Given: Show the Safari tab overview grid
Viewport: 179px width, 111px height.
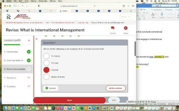Looking at the screenshot, I should [x=133, y=6].
